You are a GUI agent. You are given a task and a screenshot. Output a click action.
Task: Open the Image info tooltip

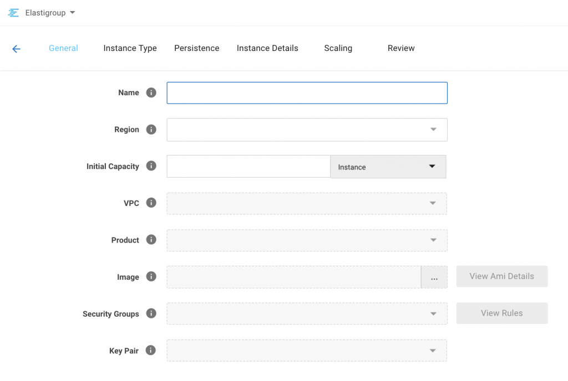(x=151, y=276)
